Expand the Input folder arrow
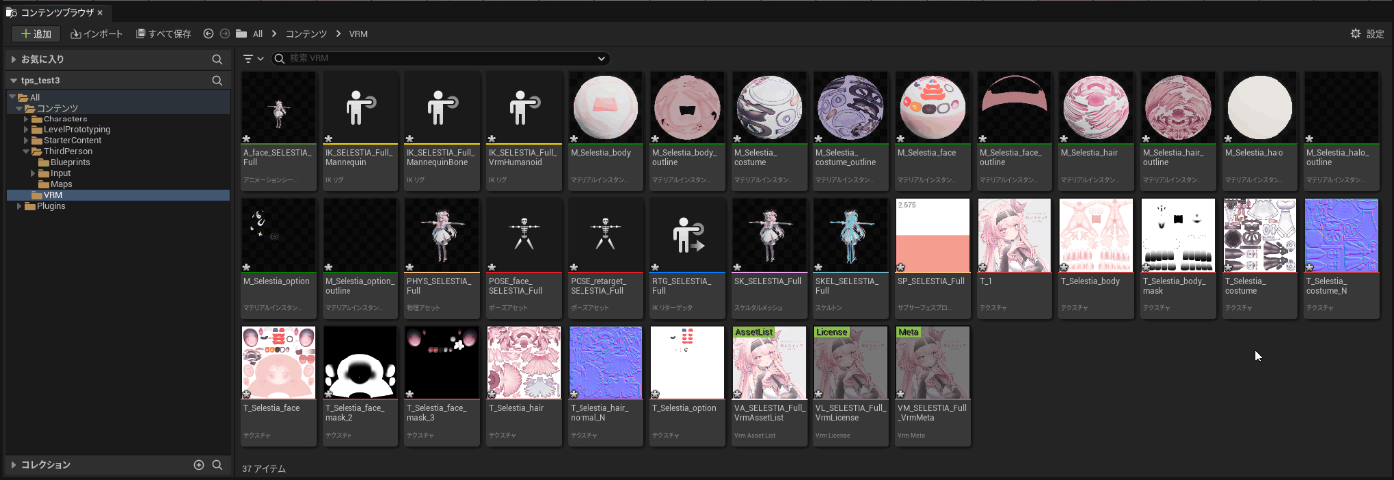The height and width of the screenshot is (480, 1394). point(34,173)
